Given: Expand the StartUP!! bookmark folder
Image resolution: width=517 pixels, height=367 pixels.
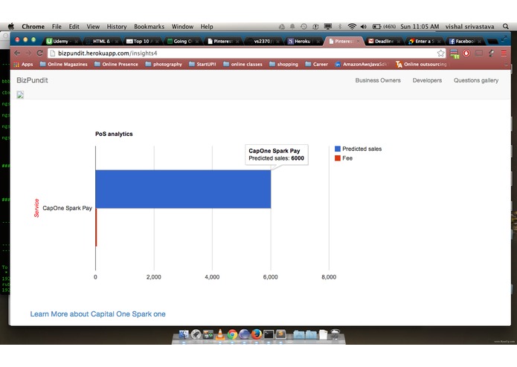Looking at the screenshot, I should coord(202,64).
